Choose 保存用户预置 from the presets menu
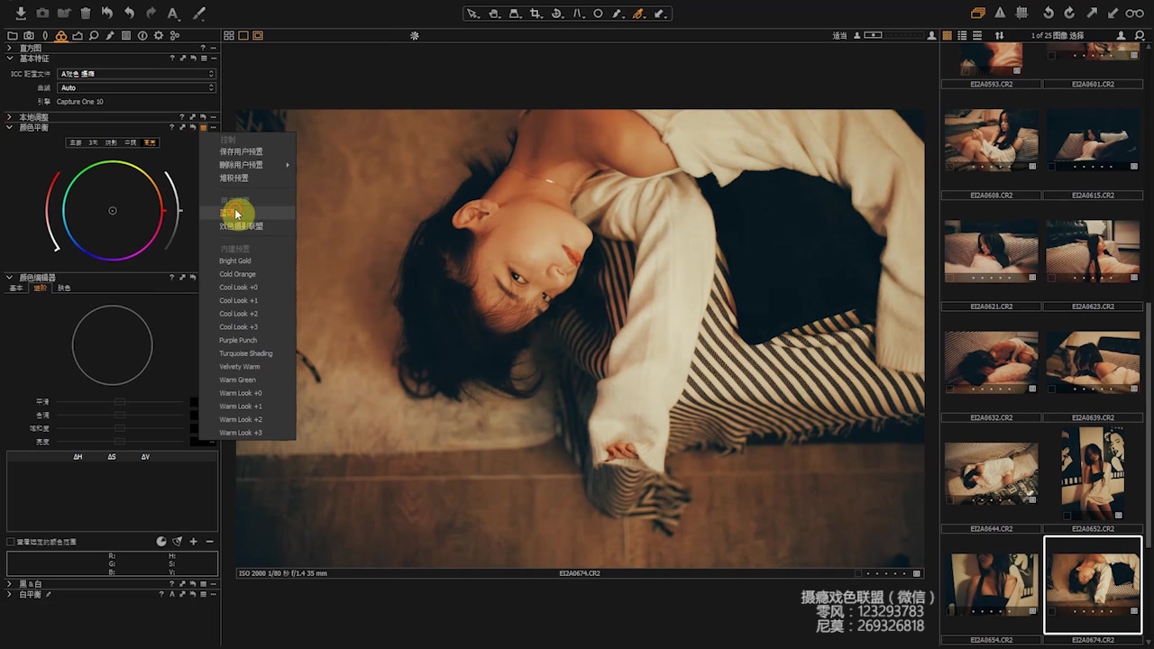1154x649 pixels. [x=241, y=151]
